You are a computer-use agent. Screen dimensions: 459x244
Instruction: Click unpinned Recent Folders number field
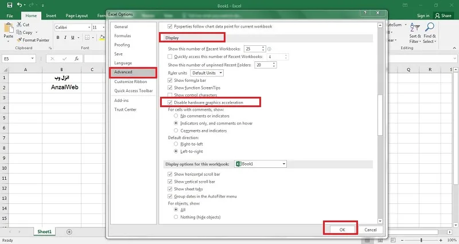263,65
